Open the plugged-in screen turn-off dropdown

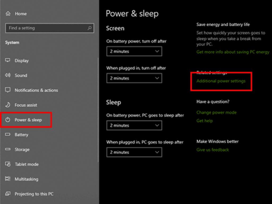(x=134, y=78)
